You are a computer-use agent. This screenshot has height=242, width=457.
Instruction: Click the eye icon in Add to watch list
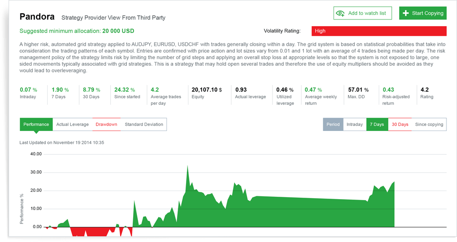click(340, 13)
